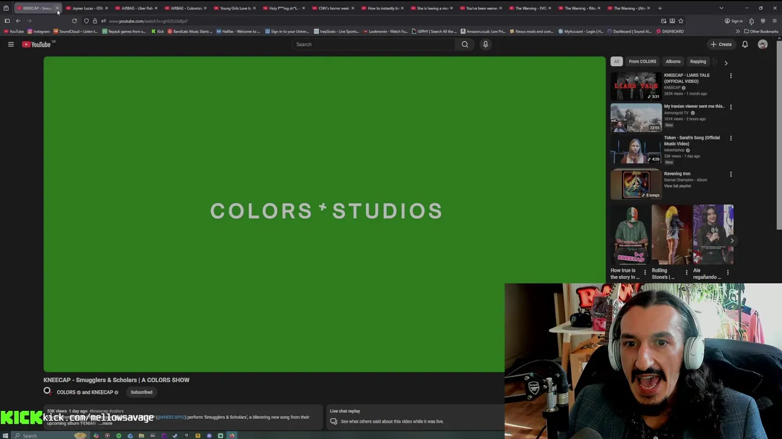Open browser application menu

774,21
